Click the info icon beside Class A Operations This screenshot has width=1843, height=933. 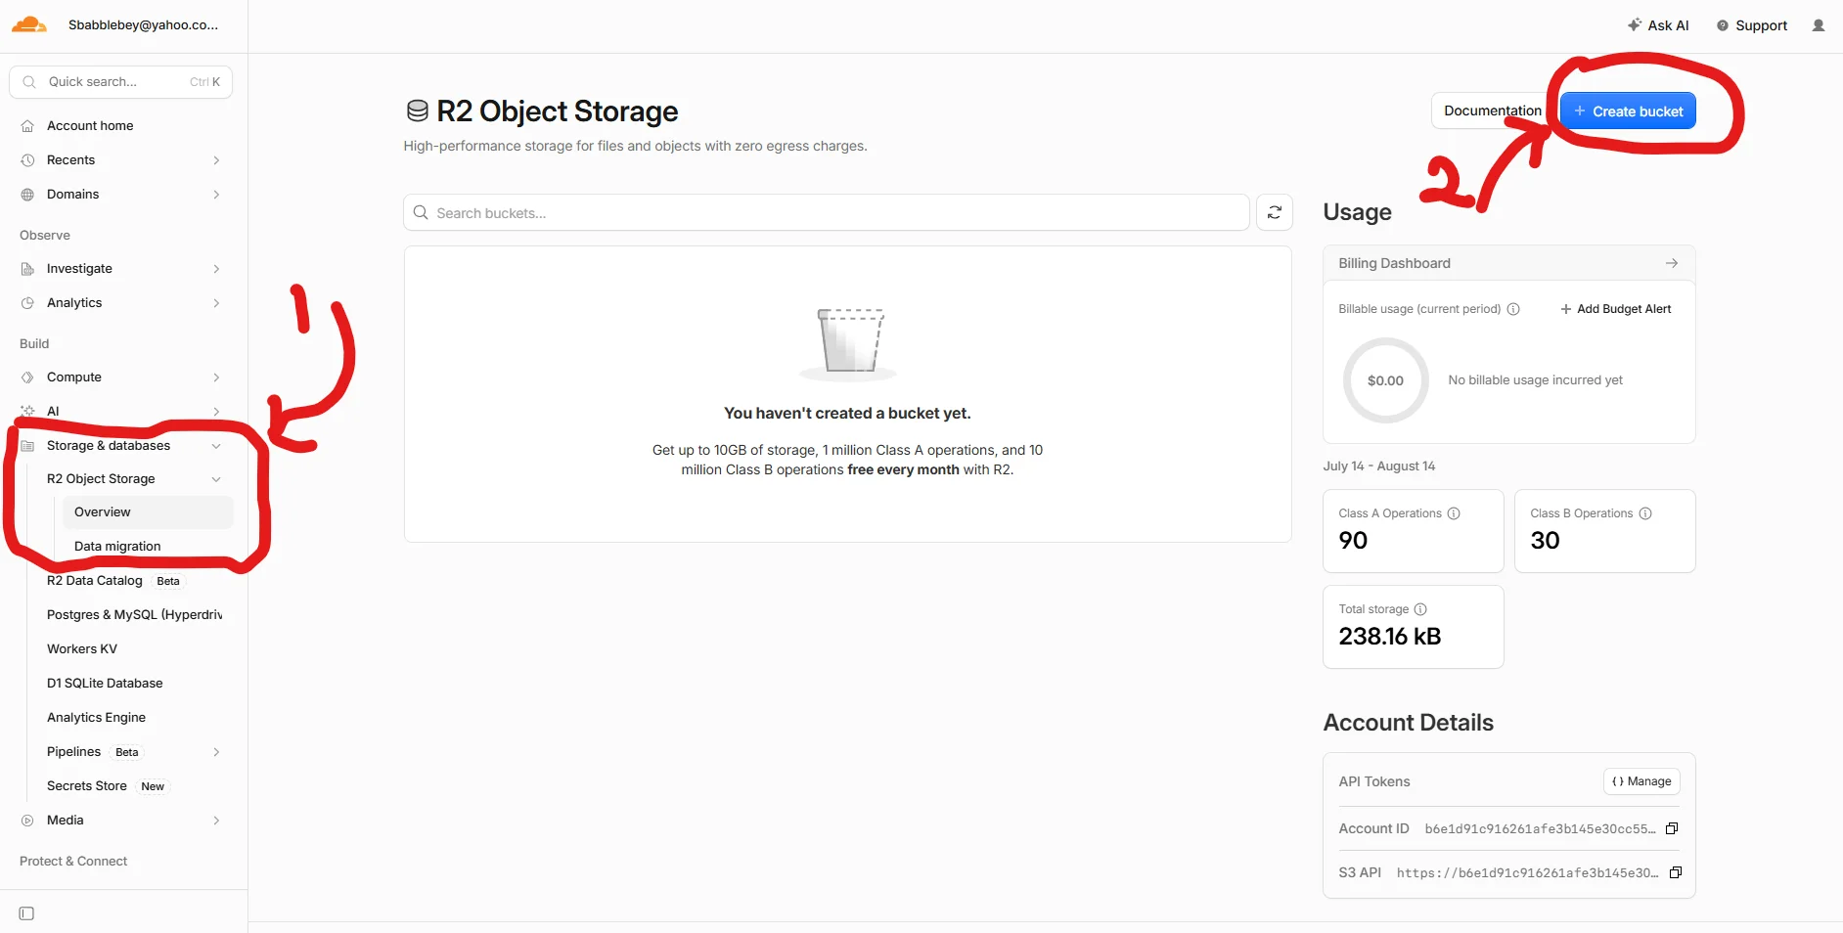(1454, 513)
